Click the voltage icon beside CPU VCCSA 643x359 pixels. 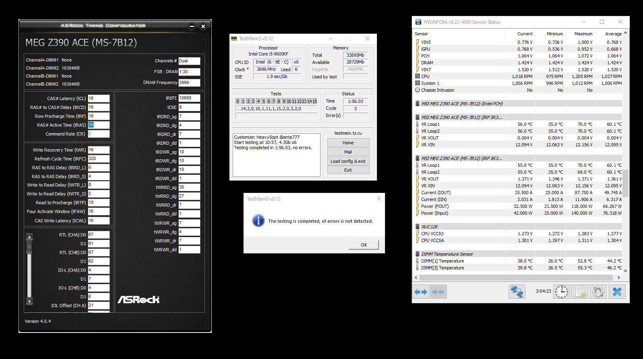418,240
